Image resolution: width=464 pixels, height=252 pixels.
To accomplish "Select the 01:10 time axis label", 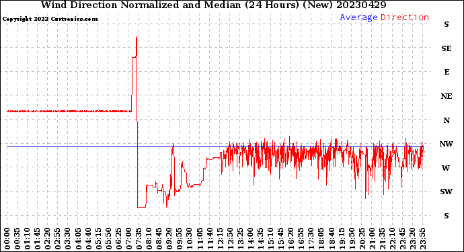I will click(27, 239).
